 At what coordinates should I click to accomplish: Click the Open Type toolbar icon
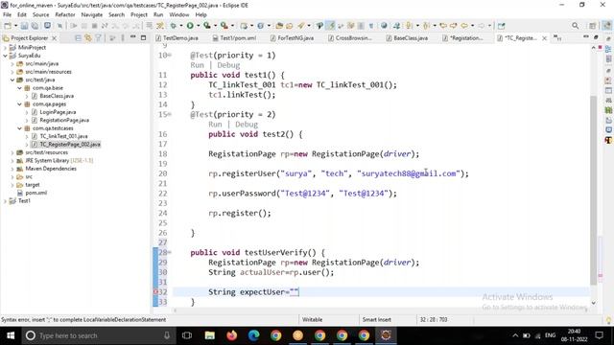[279, 26]
